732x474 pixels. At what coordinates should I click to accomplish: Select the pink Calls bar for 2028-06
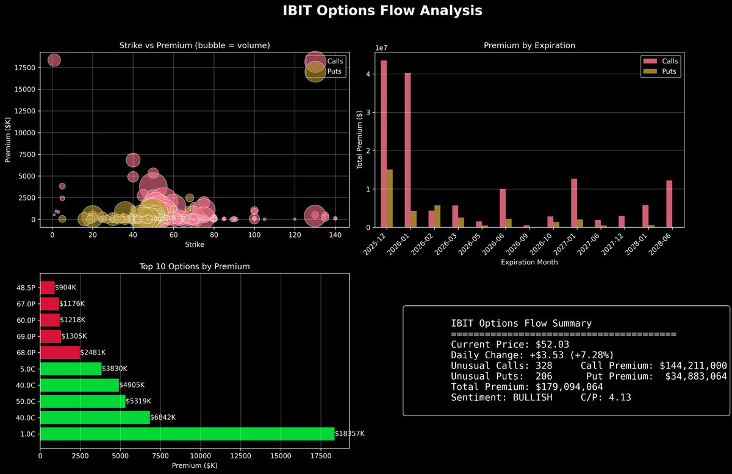[669, 203]
